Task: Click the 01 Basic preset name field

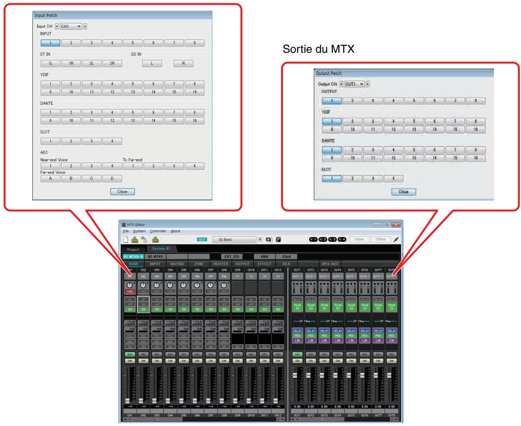Action: pyautogui.click(x=235, y=239)
